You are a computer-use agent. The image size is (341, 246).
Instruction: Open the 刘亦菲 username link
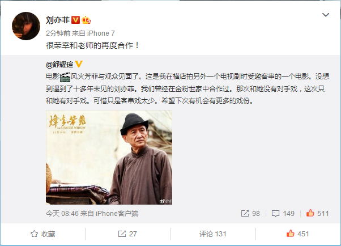tap(57, 20)
